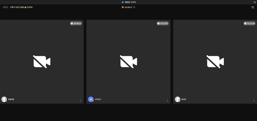Select the room title 지투기 29기 38조 가즈아!

(21, 7)
